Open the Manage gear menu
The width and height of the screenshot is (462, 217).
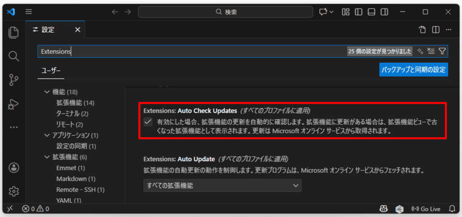[x=14, y=191]
